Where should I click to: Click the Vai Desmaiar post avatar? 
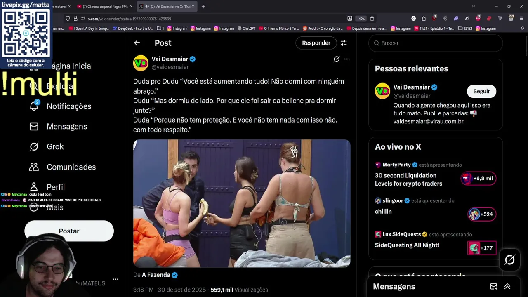click(x=141, y=63)
